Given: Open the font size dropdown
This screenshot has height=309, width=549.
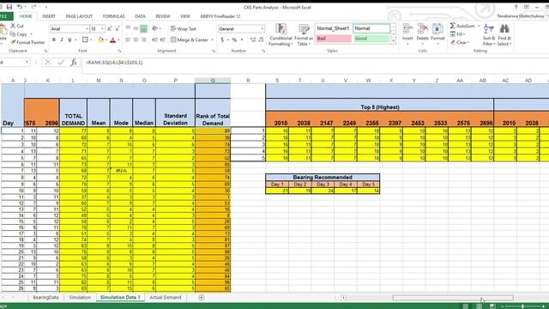Looking at the screenshot, I should 102,28.
